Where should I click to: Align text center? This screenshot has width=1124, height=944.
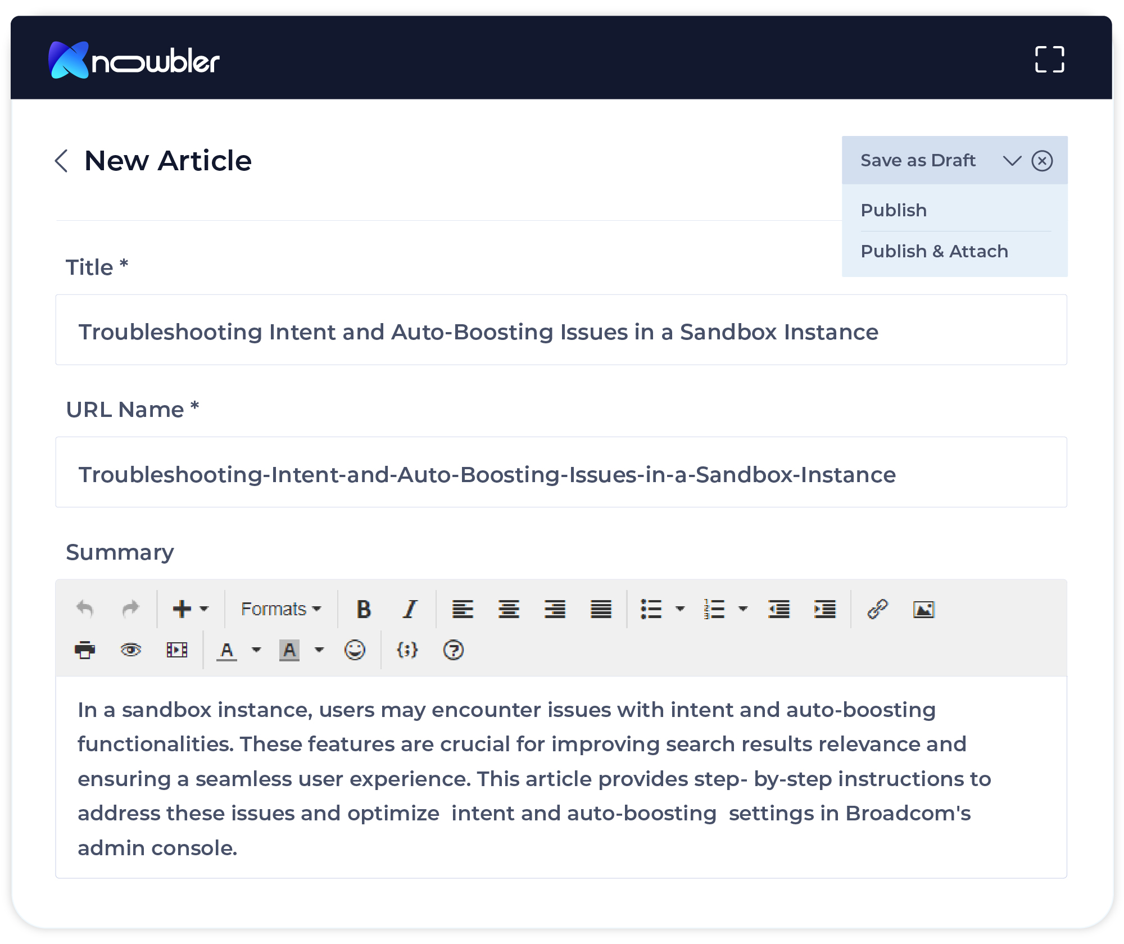(509, 609)
